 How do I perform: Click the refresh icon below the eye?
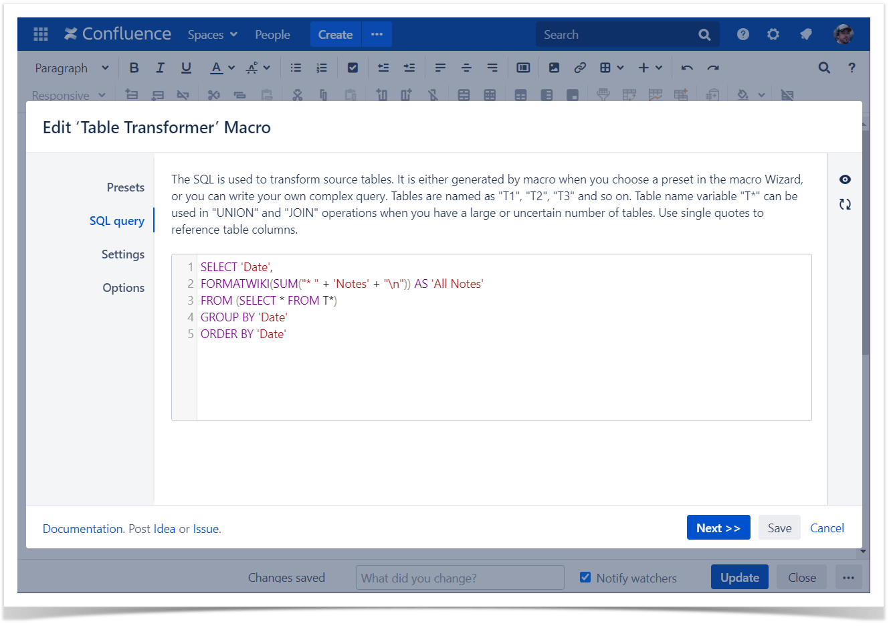point(845,204)
